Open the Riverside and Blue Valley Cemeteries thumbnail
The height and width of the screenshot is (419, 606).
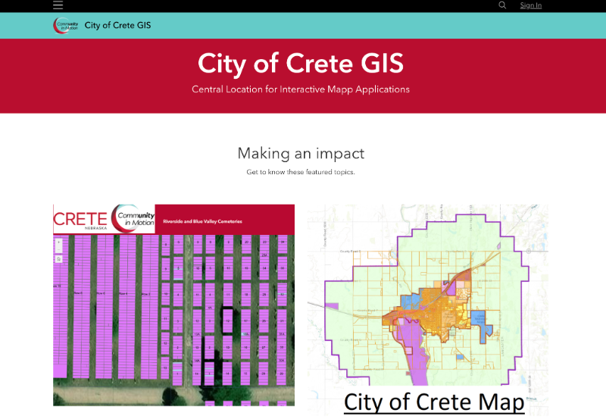pyautogui.click(x=173, y=318)
